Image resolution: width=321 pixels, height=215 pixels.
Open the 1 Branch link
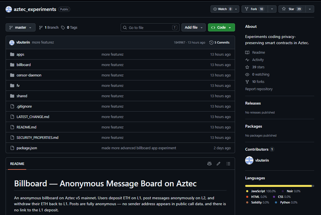(x=49, y=28)
